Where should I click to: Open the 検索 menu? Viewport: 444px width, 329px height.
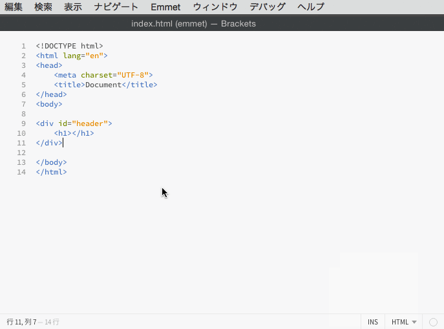pos(43,7)
